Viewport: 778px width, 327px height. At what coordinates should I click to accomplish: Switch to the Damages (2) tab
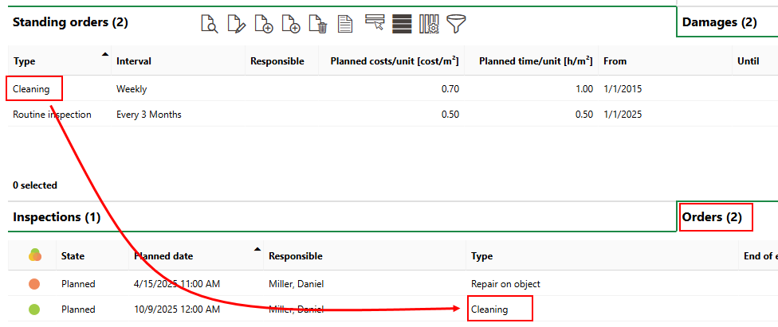point(719,22)
